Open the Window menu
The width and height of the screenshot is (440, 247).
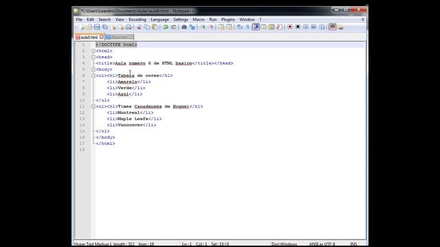click(x=247, y=20)
